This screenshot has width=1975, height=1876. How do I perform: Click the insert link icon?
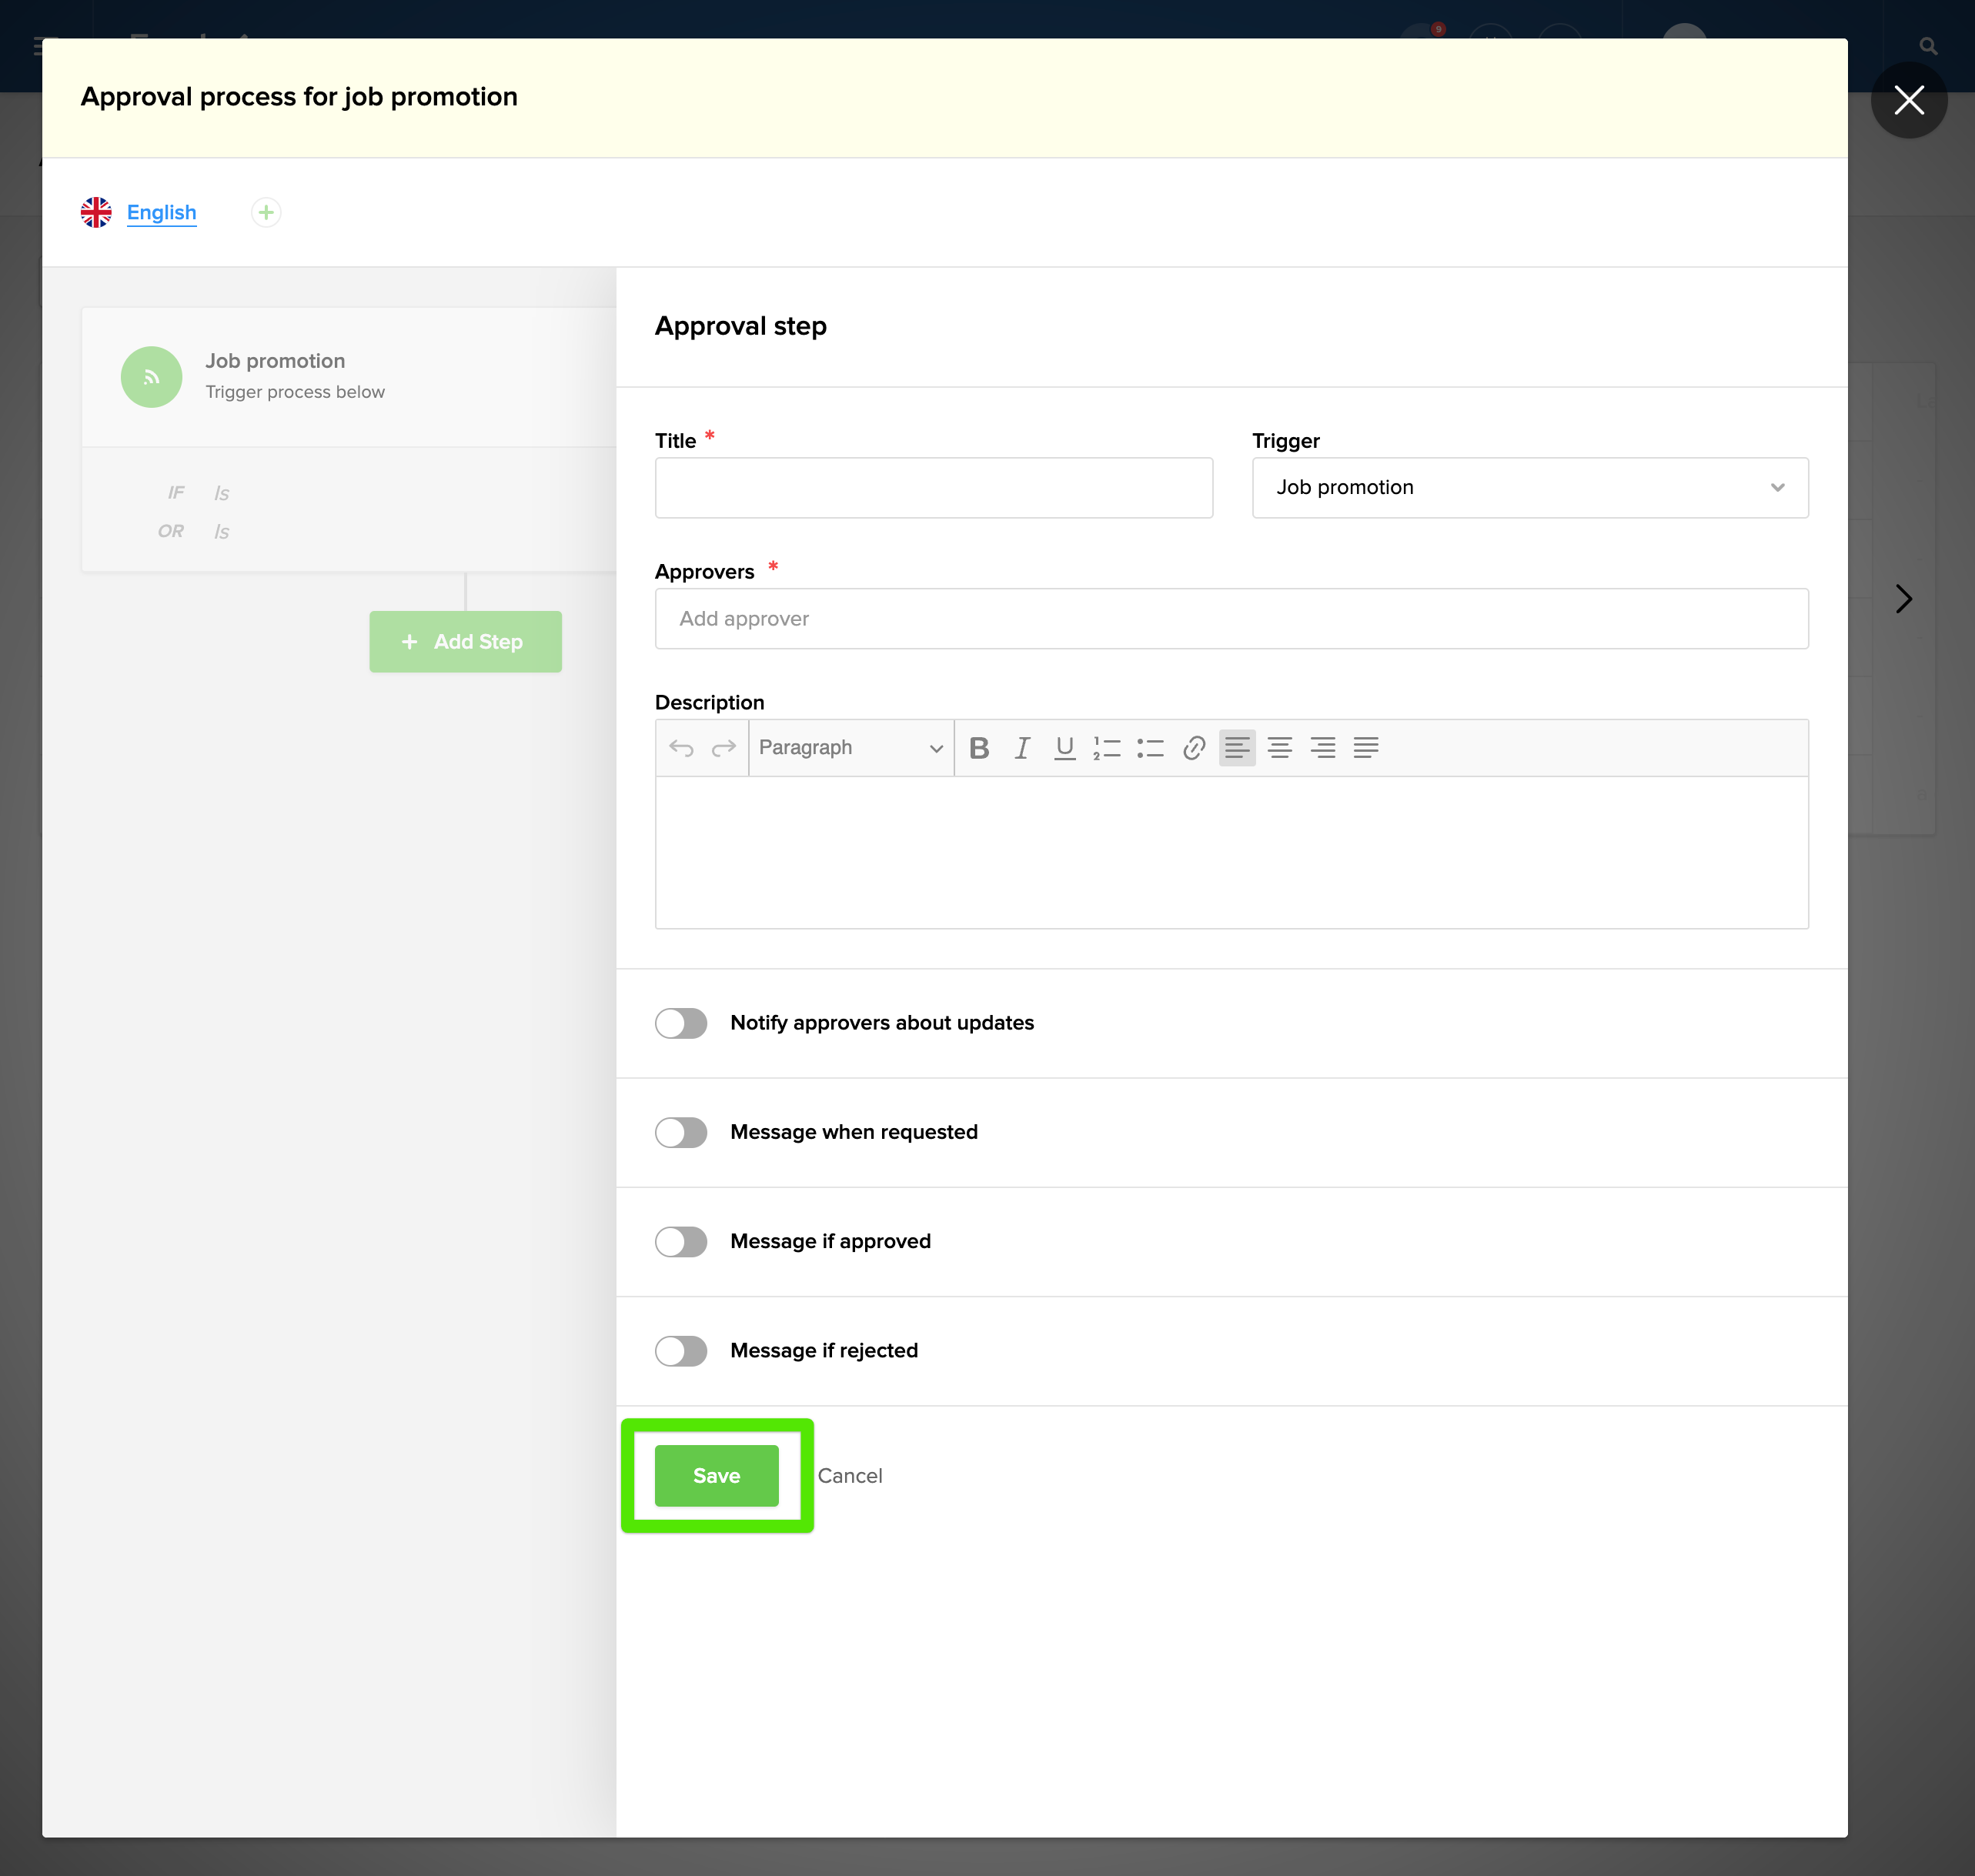point(1193,748)
